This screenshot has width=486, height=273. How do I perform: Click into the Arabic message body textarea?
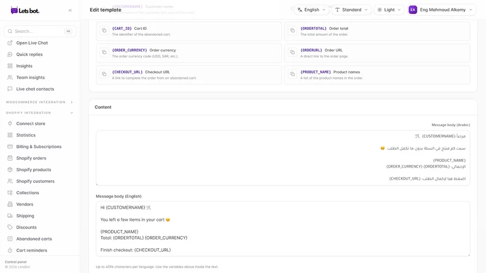click(282, 158)
